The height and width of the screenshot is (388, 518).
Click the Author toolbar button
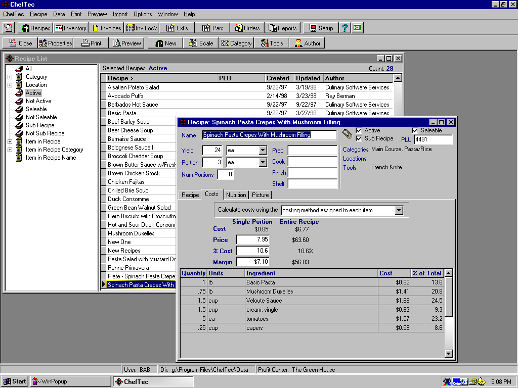click(307, 43)
